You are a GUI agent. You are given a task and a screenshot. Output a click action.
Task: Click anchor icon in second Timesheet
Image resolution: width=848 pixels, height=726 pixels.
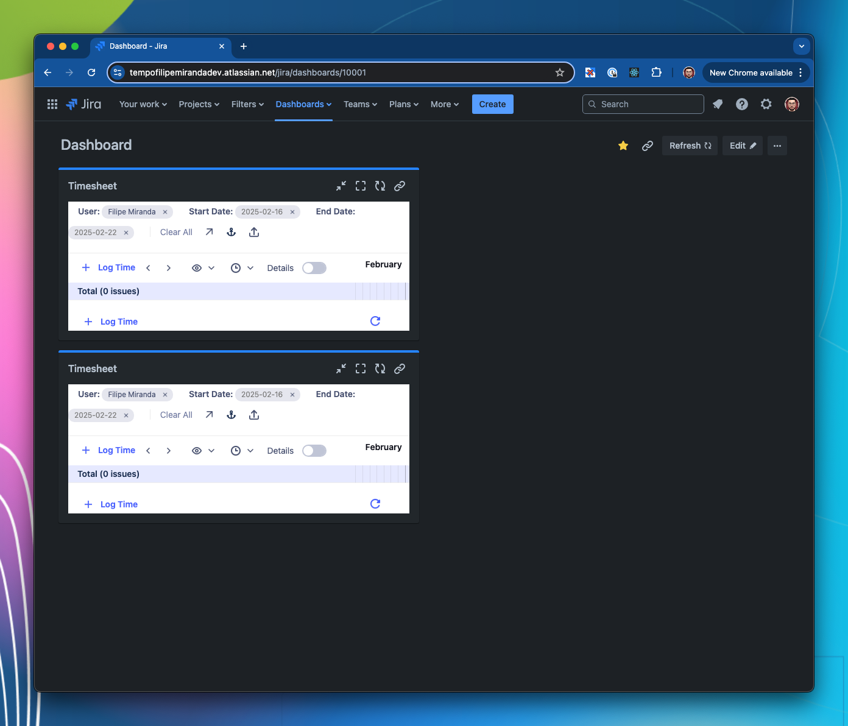click(231, 415)
